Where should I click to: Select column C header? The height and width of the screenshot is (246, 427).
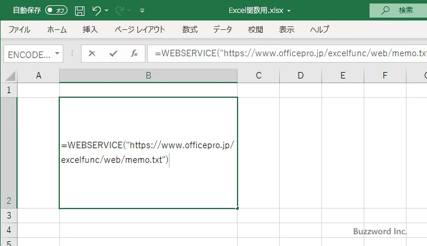tap(259, 76)
